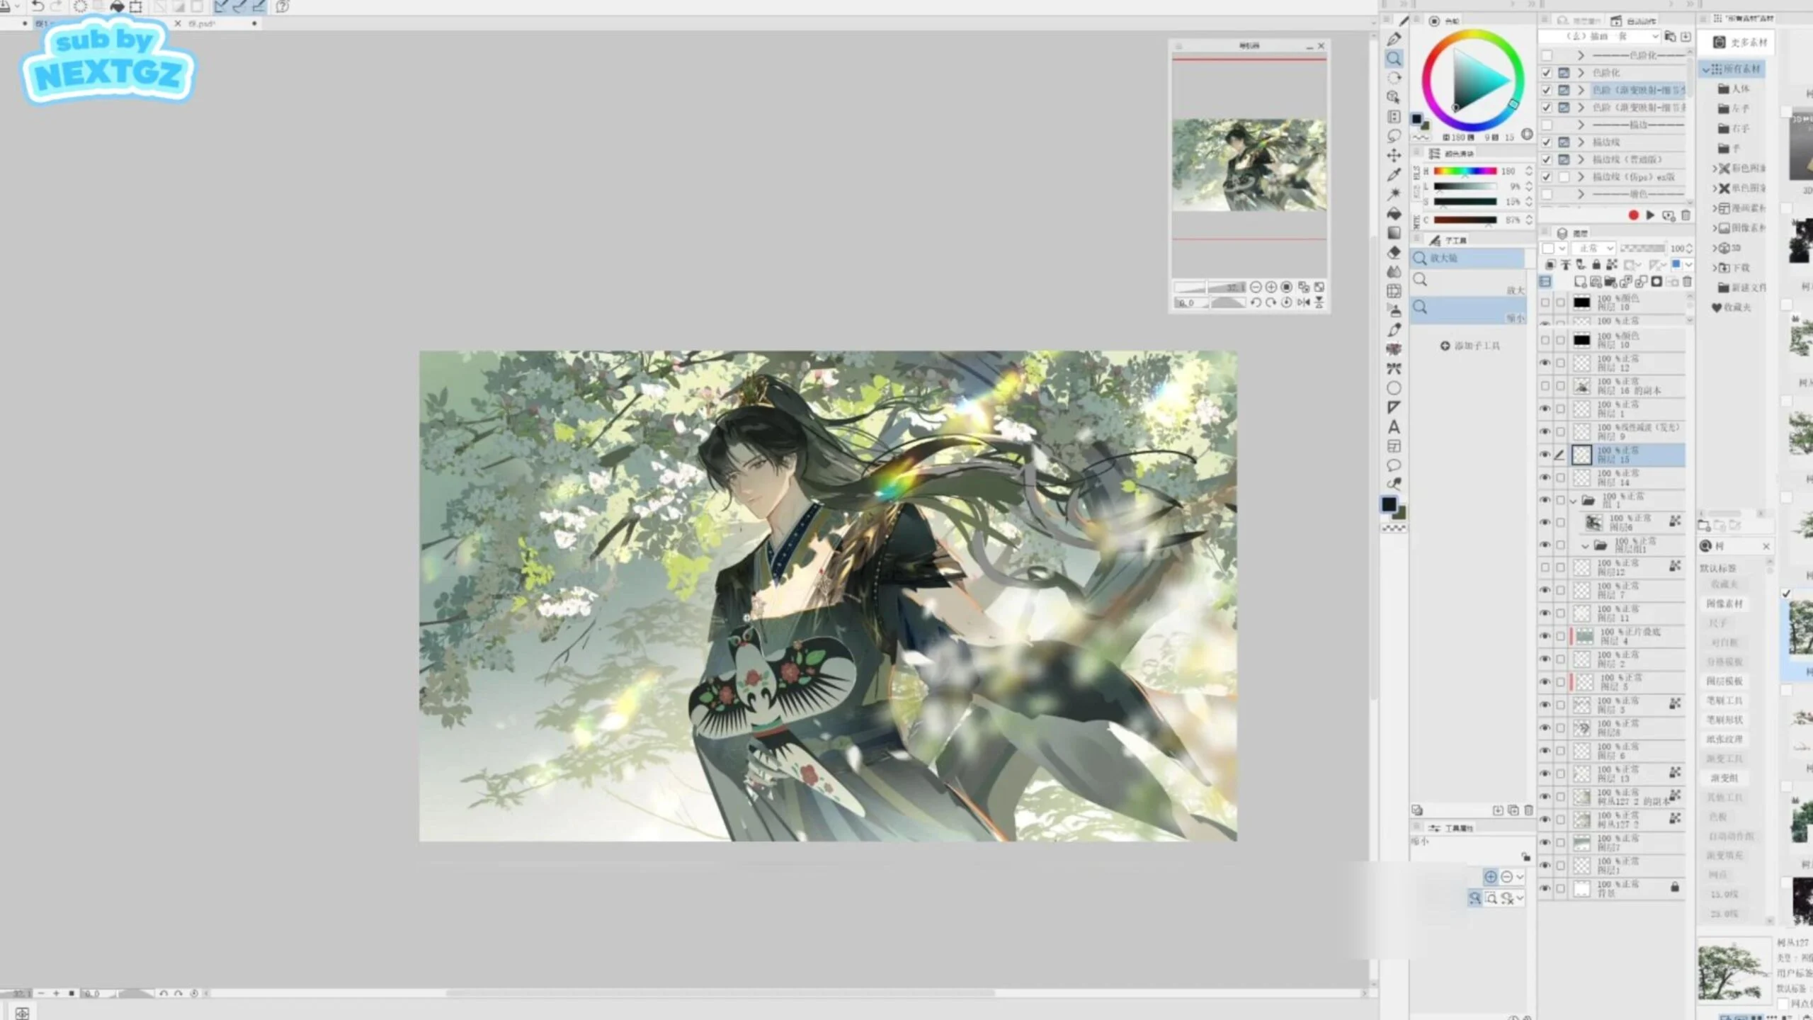Select the Balloon tool
1813x1020 pixels.
point(1394,465)
